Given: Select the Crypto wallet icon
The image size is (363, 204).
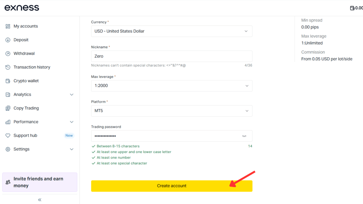Looking at the screenshot, I should tap(8, 80).
